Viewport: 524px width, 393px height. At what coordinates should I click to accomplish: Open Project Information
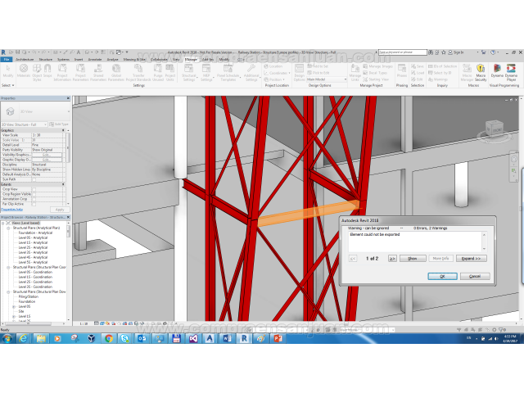(x=62, y=71)
